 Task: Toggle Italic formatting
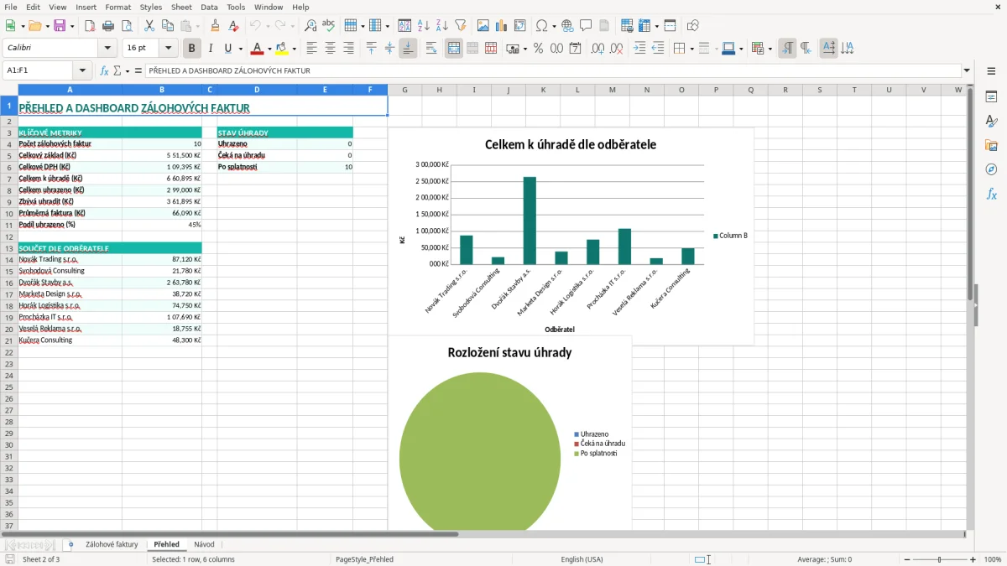(x=211, y=49)
